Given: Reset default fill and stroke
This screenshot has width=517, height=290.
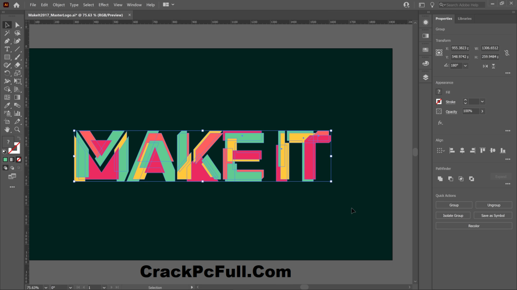Looking at the screenshot, I should 4,152.
